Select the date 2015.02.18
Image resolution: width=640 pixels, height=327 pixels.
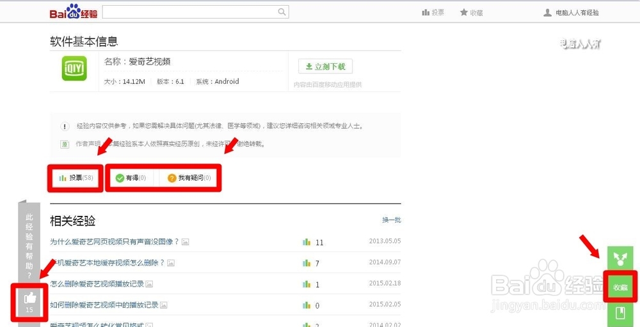tap(385, 283)
